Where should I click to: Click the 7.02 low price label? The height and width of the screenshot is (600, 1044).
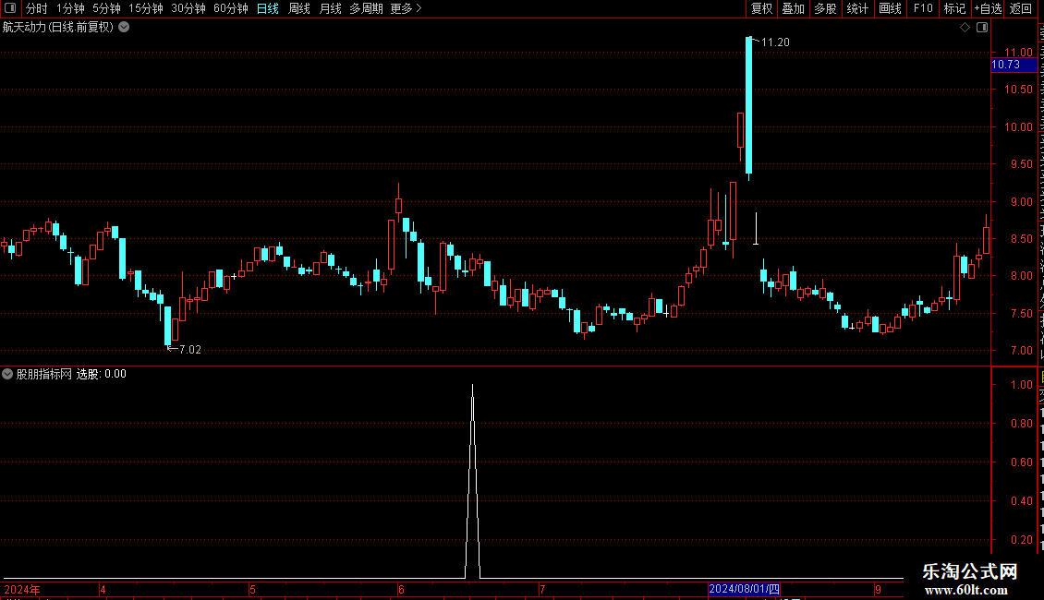[189, 350]
